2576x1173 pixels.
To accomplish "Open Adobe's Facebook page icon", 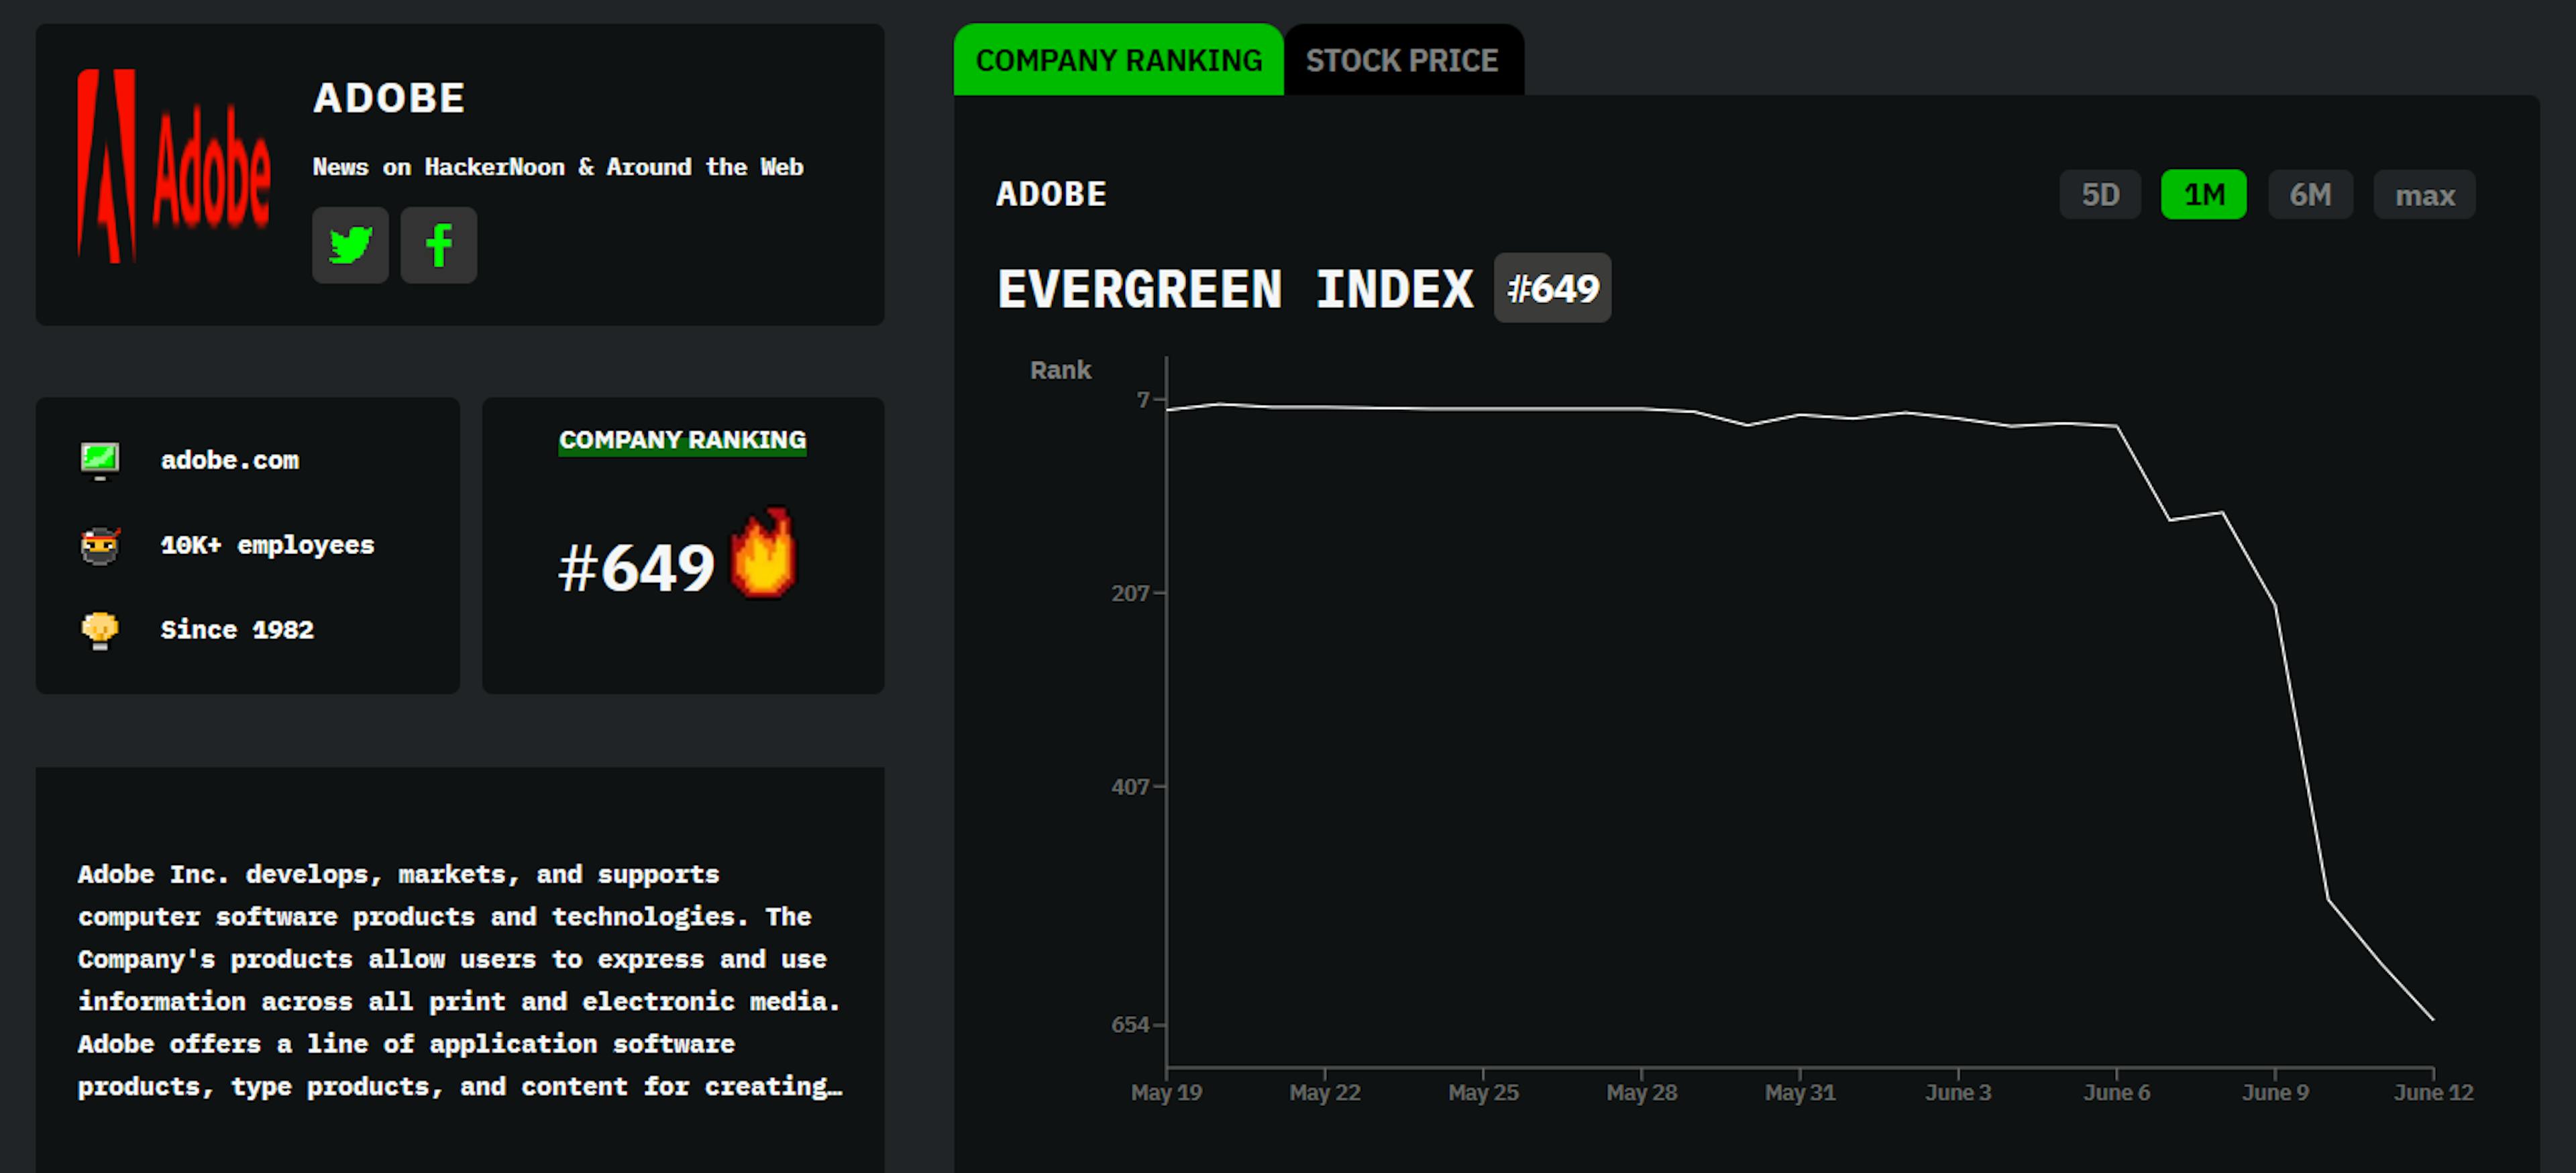I will point(438,245).
